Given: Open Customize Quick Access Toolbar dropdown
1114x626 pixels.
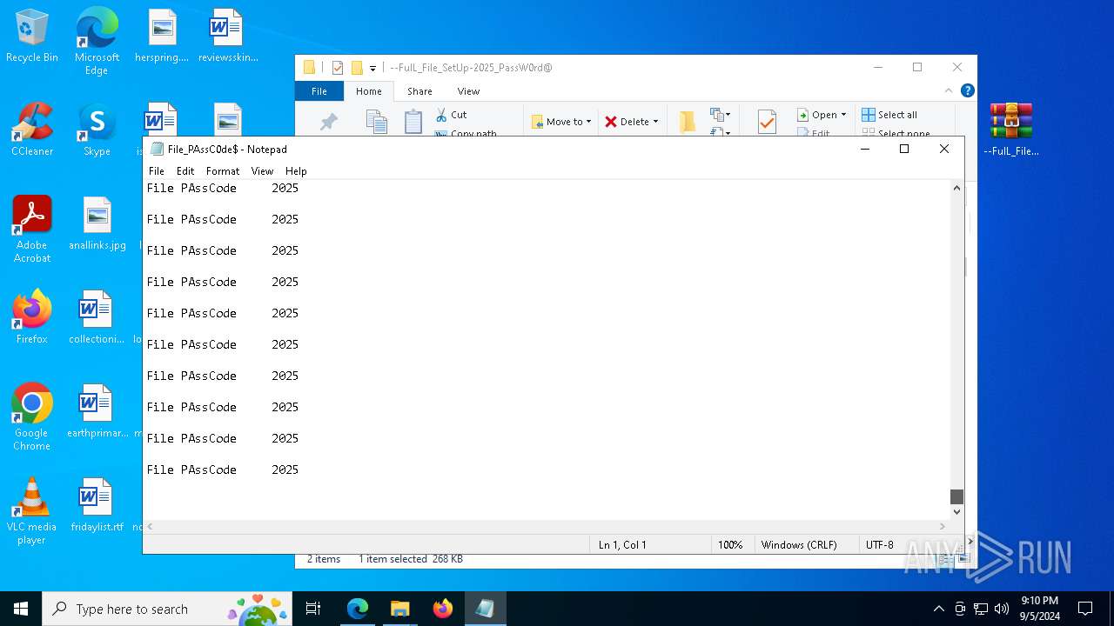Looking at the screenshot, I should 372,68.
